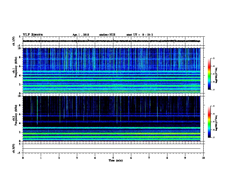
Task: Click the flat ch.3 voltage line
Action: pos(112,149)
